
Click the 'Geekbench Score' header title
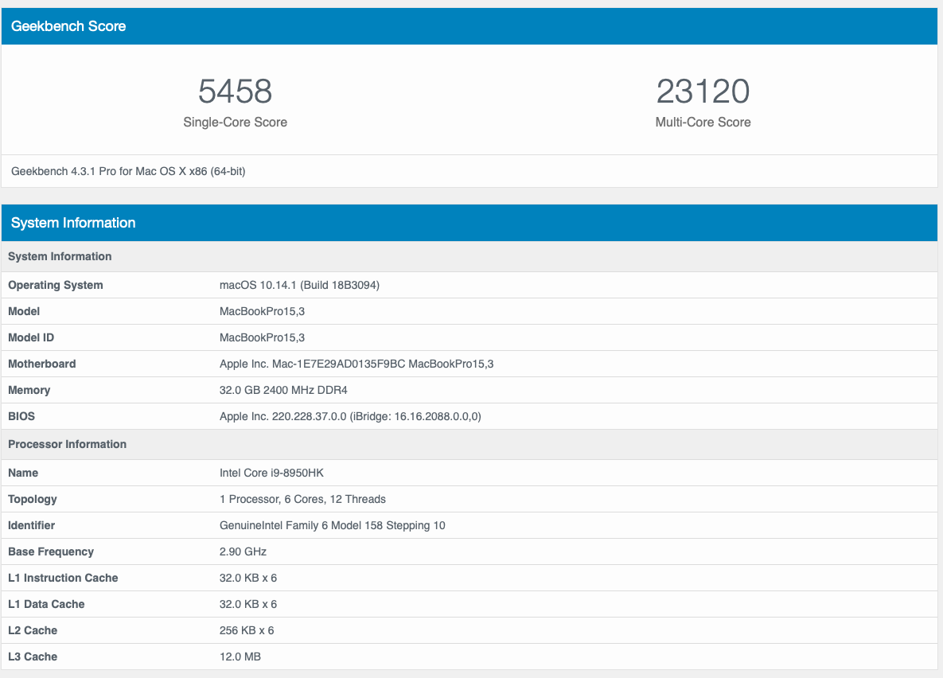(x=68, y=26)
